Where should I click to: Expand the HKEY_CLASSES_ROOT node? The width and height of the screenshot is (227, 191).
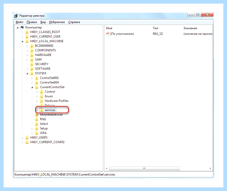click(22, 32)
